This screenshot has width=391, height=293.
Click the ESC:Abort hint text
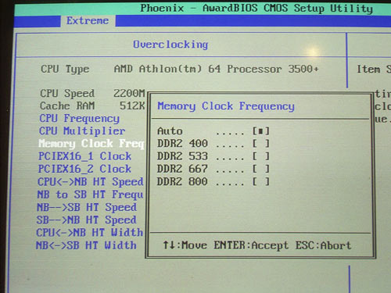[323, 245]
